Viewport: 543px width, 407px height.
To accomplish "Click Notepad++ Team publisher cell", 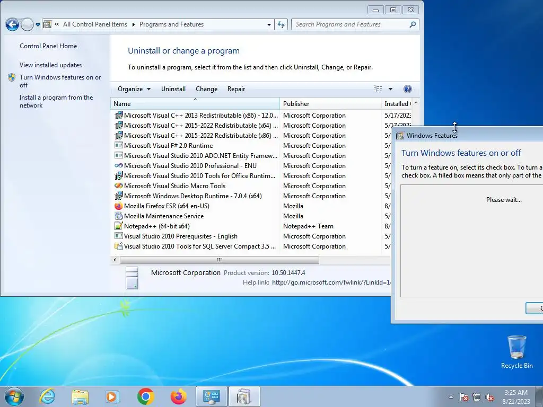I will pos(308,226).
